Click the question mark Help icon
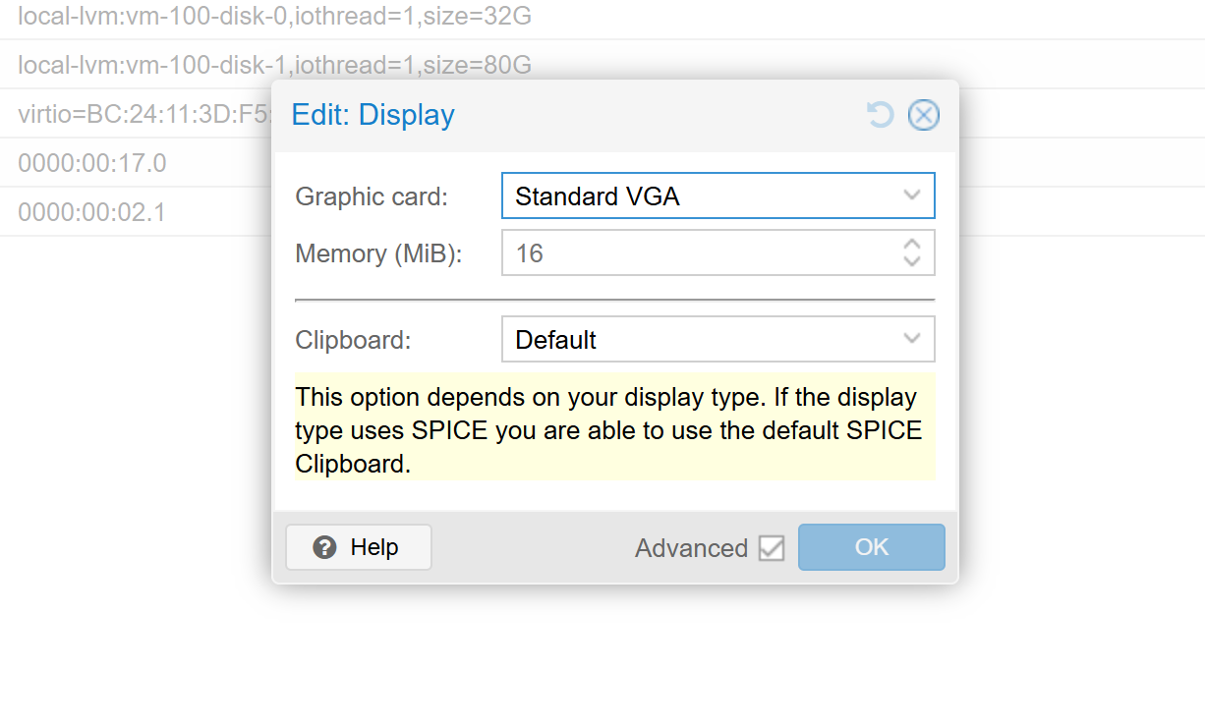This screenshot has height=726, width=1205. pyautogui.click(x=324, y=547)
